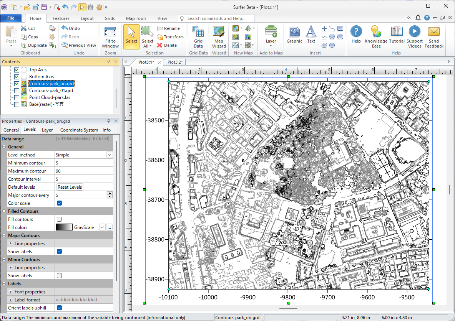This screenshot has height=321, width=455.
Task: Show the Point Cloud-park.las layer
Action: (17, 97)
